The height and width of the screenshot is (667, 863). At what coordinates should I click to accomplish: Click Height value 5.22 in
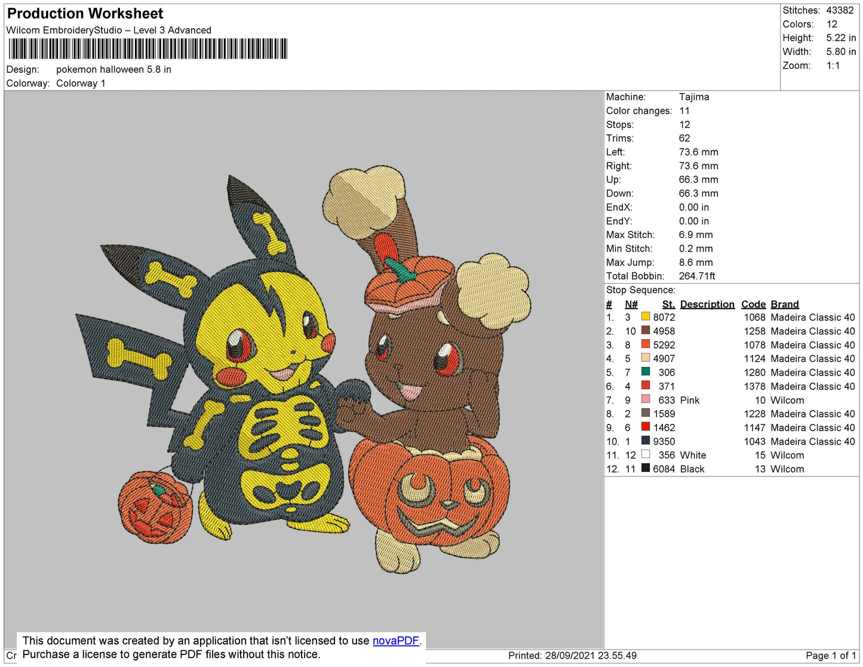pos(841,38)
